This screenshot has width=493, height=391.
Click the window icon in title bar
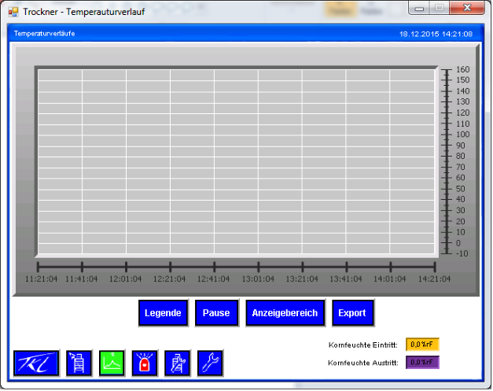click(x=13, y=12)
